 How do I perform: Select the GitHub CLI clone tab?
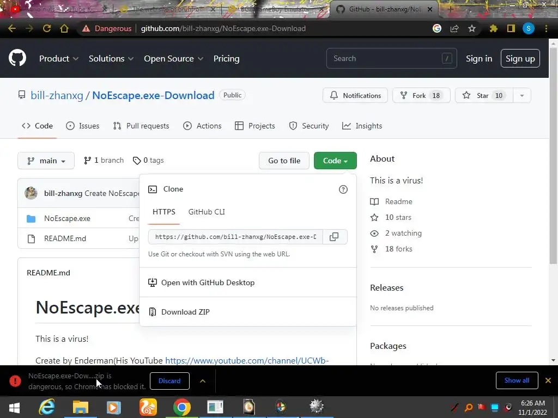207,212
